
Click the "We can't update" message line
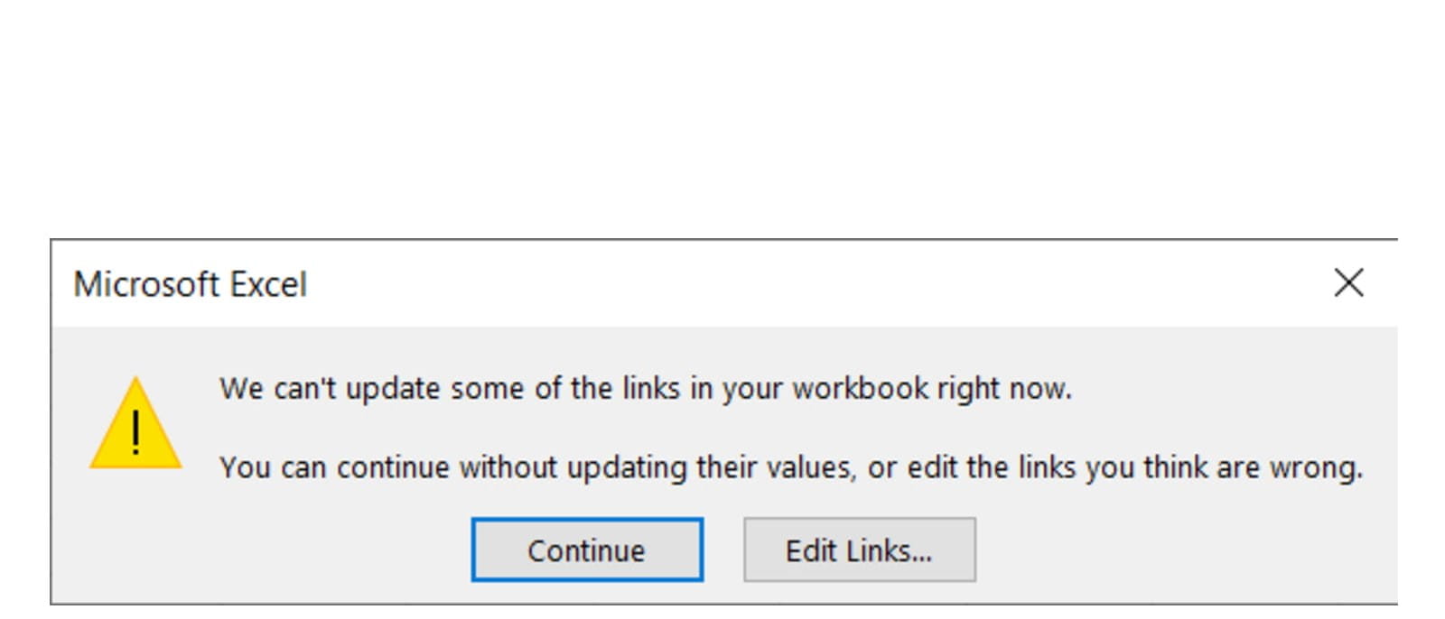pos(645,389)
